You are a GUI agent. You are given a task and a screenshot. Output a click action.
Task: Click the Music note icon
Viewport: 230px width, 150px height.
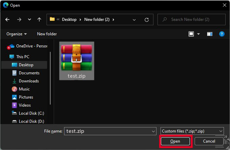click(x=15, y=89)
